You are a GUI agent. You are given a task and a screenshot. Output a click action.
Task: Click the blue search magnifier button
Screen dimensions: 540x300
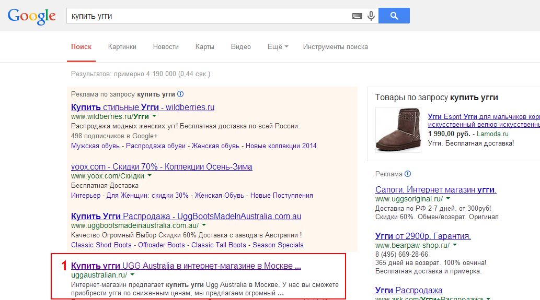point(394,16)
